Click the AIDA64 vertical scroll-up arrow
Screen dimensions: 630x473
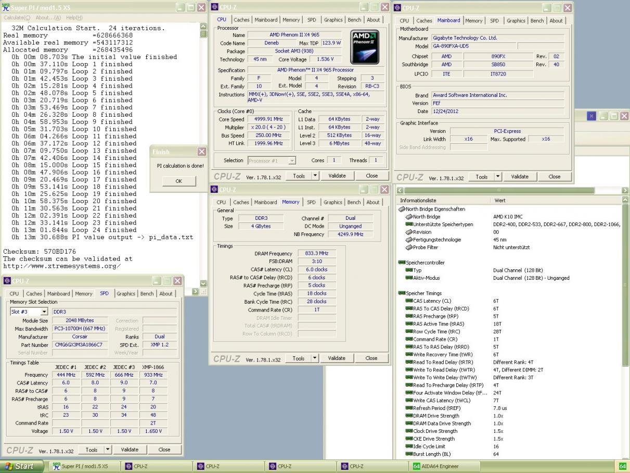tap(625, 200)
